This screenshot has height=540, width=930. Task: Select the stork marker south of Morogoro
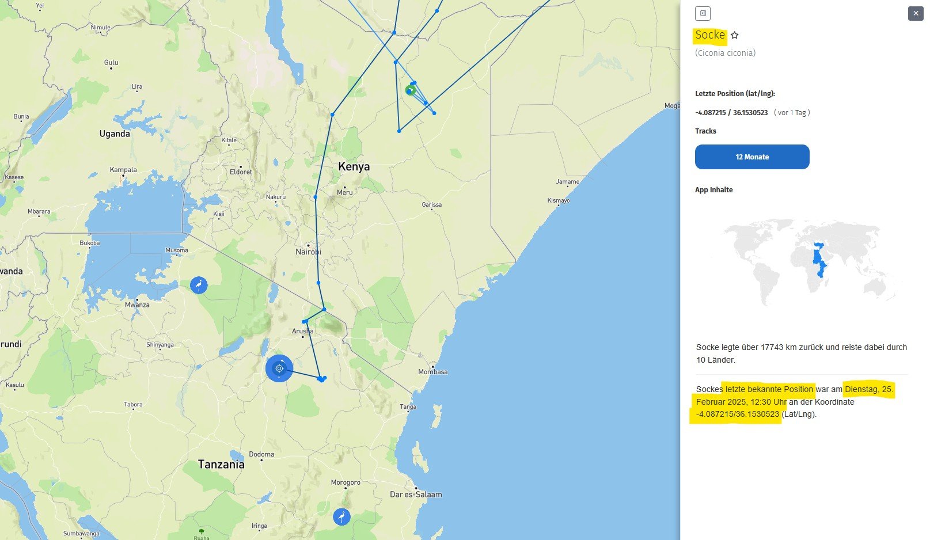coord(341,516)
